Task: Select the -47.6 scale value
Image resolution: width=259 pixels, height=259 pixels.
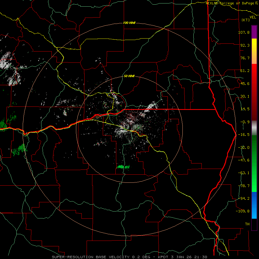Action: point(244,160)
